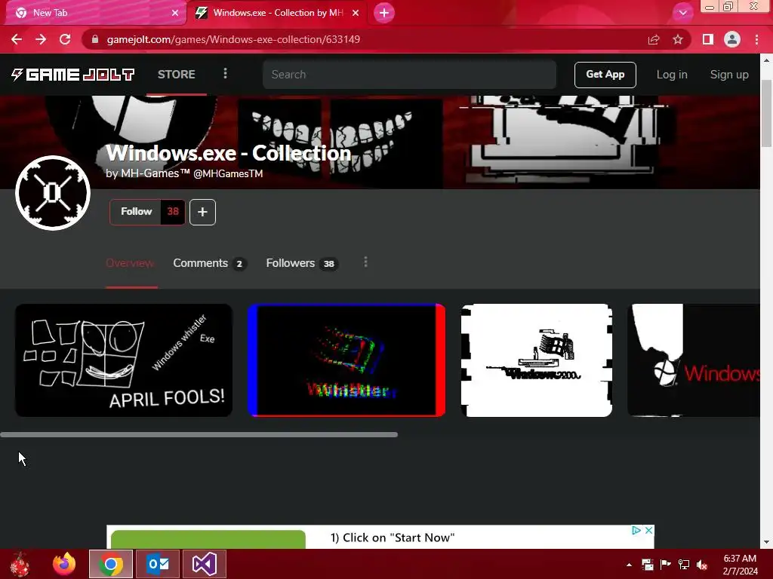Select the Windows.exe - Collection browser tab

point(277,13)
